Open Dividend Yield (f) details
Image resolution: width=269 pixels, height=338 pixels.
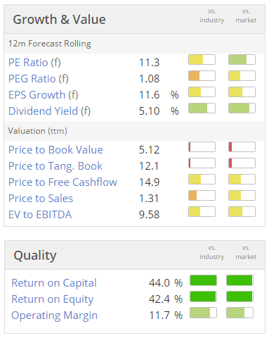[x=49, y=111]
